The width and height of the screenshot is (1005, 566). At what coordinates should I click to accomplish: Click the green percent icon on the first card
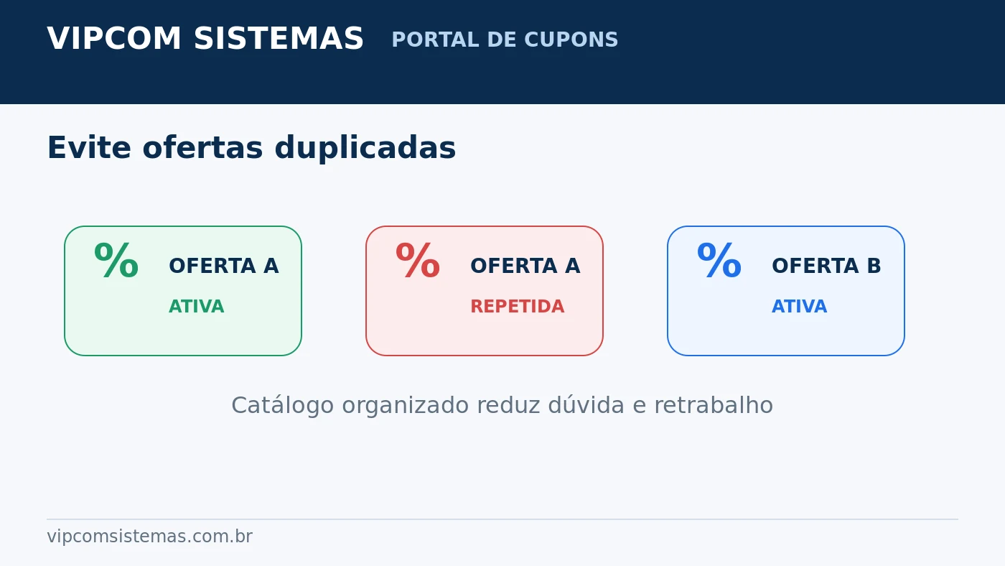116,261
